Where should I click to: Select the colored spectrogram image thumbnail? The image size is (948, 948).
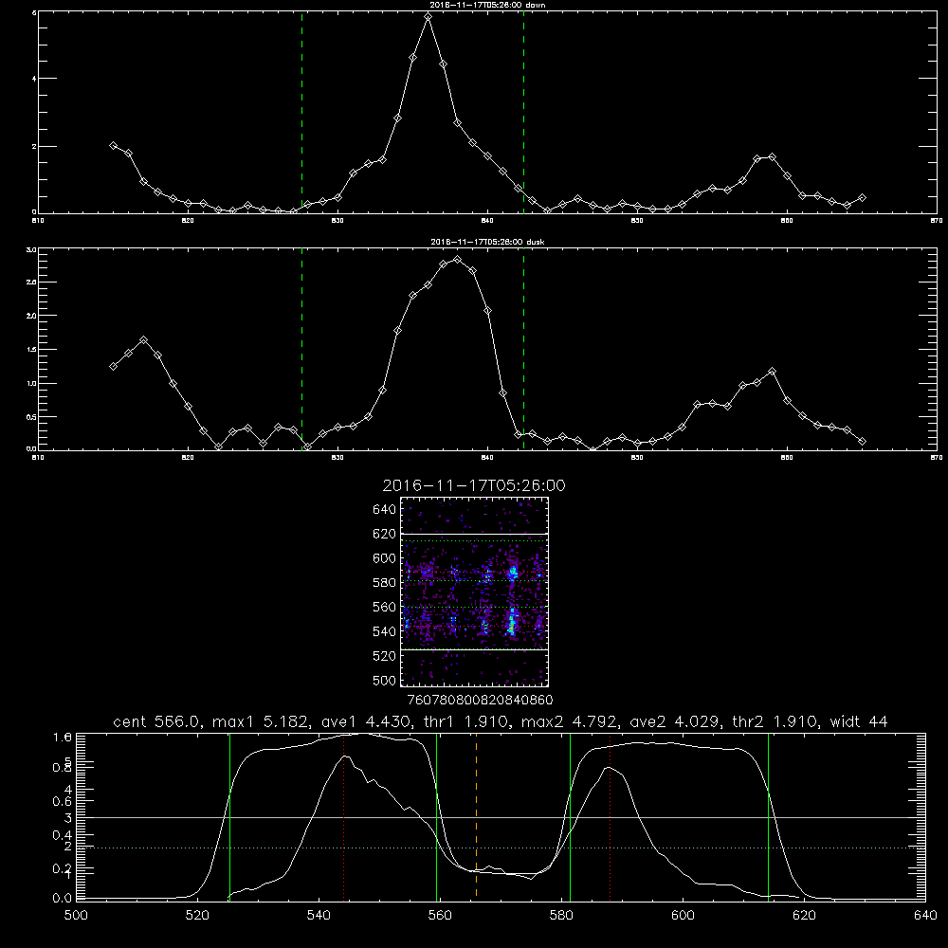click(x=475, y=592)
